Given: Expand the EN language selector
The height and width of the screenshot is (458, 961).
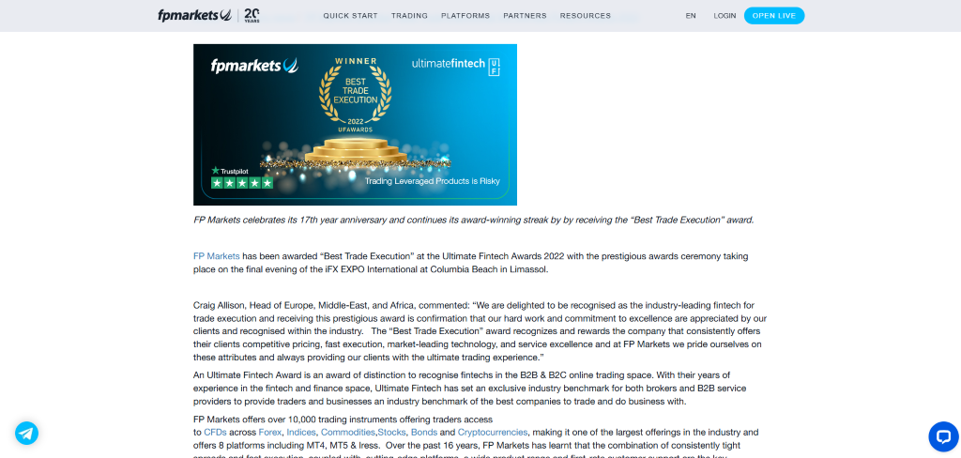Looking at the screenshot, I should (691, 16).
